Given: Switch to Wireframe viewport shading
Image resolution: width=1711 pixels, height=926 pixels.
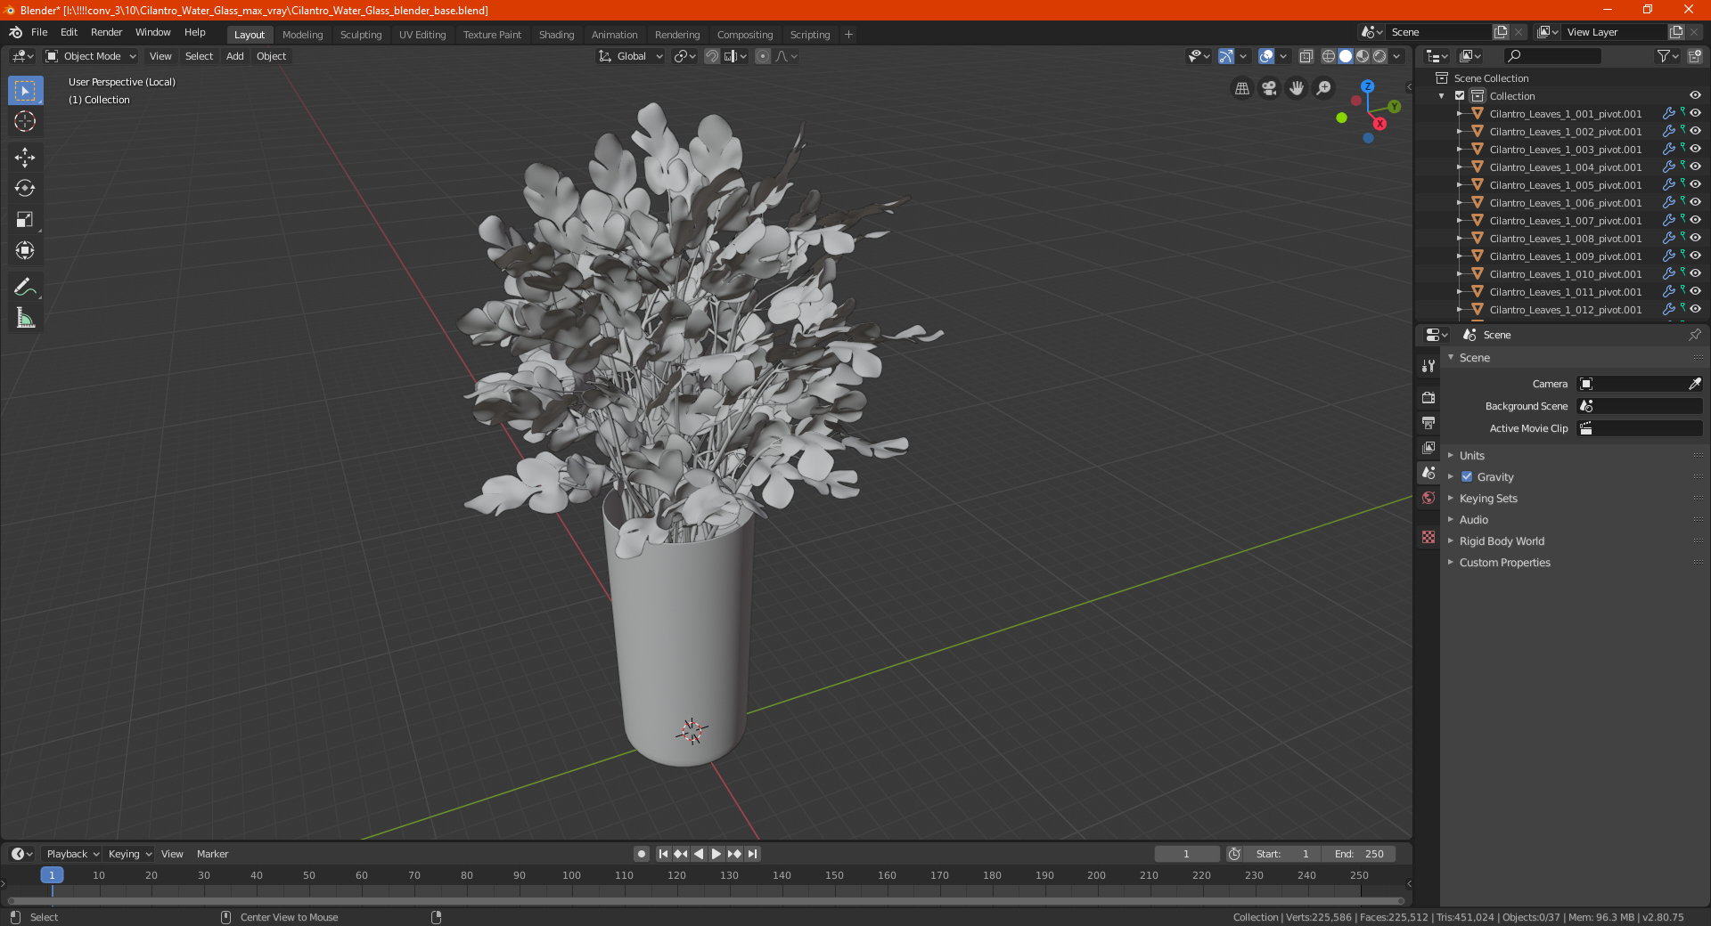Looking at the screenshot, I should point(1328,56).
